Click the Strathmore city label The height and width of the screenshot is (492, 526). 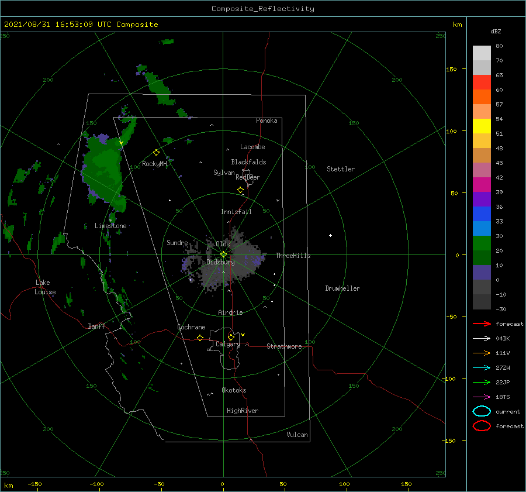point(284,346)
